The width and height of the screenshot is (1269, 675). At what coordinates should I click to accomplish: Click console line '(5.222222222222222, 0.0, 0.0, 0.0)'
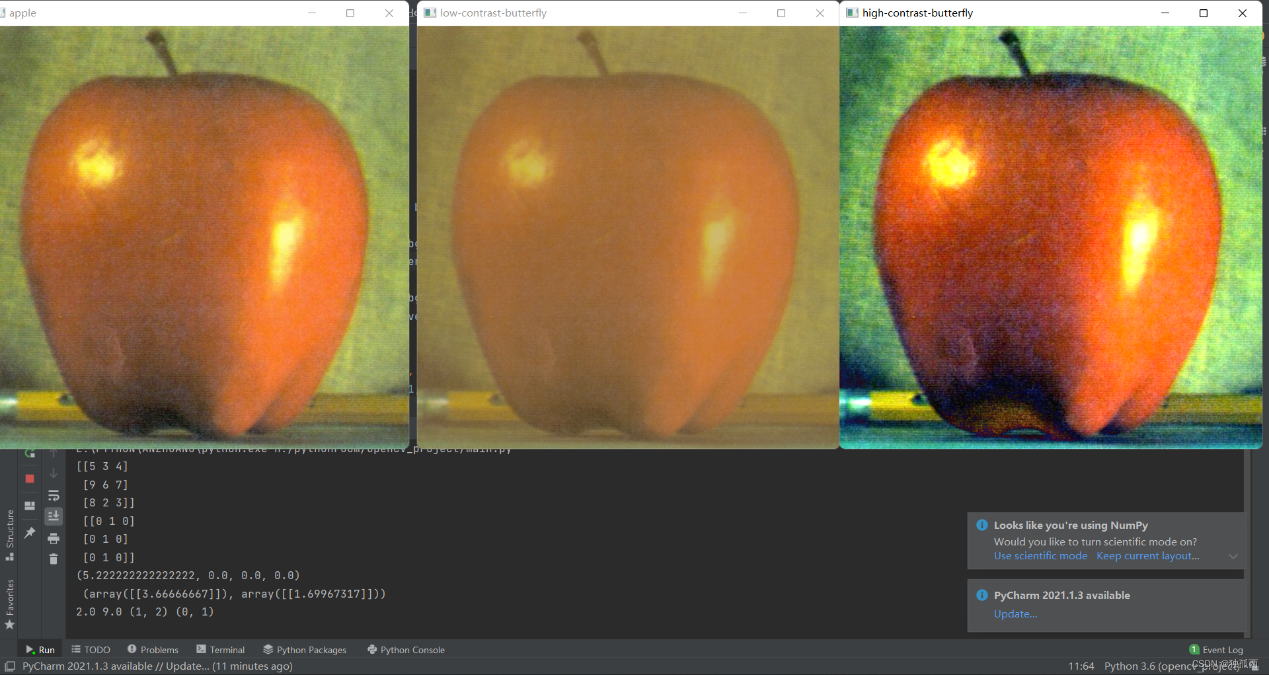pyautogui.click(x=188, y=576)
